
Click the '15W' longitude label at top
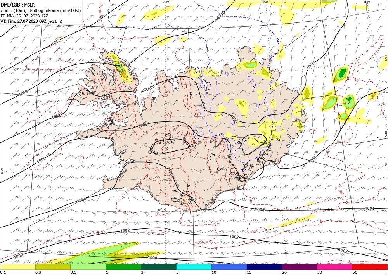click(x=265, y=2)
